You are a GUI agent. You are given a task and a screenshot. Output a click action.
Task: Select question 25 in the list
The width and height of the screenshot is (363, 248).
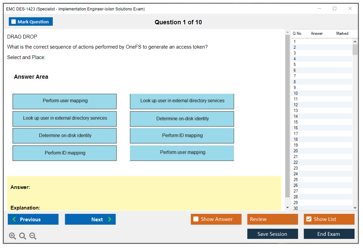[x=296, y=180]
